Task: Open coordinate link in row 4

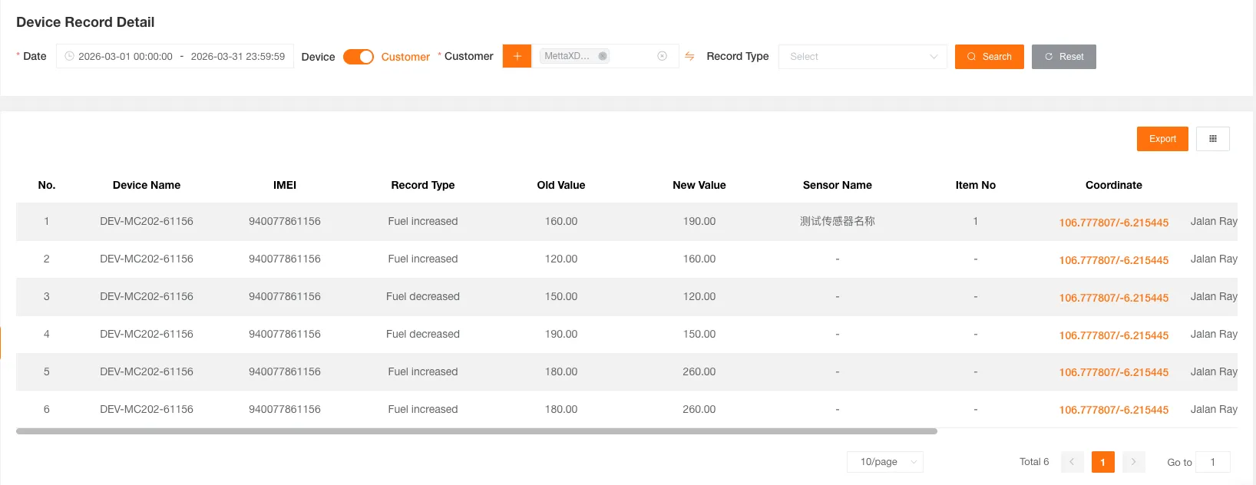Action: coord(1114,335)
